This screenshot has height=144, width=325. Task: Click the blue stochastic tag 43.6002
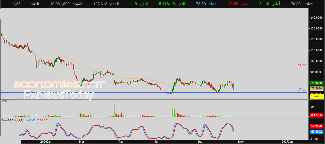coord(316,131)
